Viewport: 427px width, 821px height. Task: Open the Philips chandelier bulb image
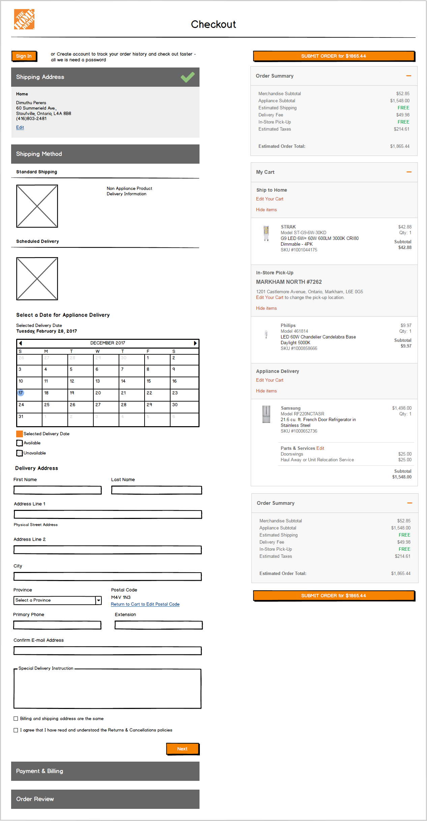tap(266, 334)
